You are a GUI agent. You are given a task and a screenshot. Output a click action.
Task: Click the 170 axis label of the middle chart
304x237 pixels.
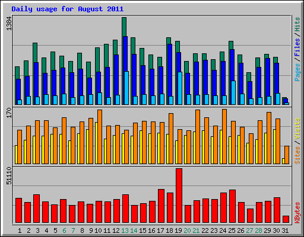pos(9,113)
